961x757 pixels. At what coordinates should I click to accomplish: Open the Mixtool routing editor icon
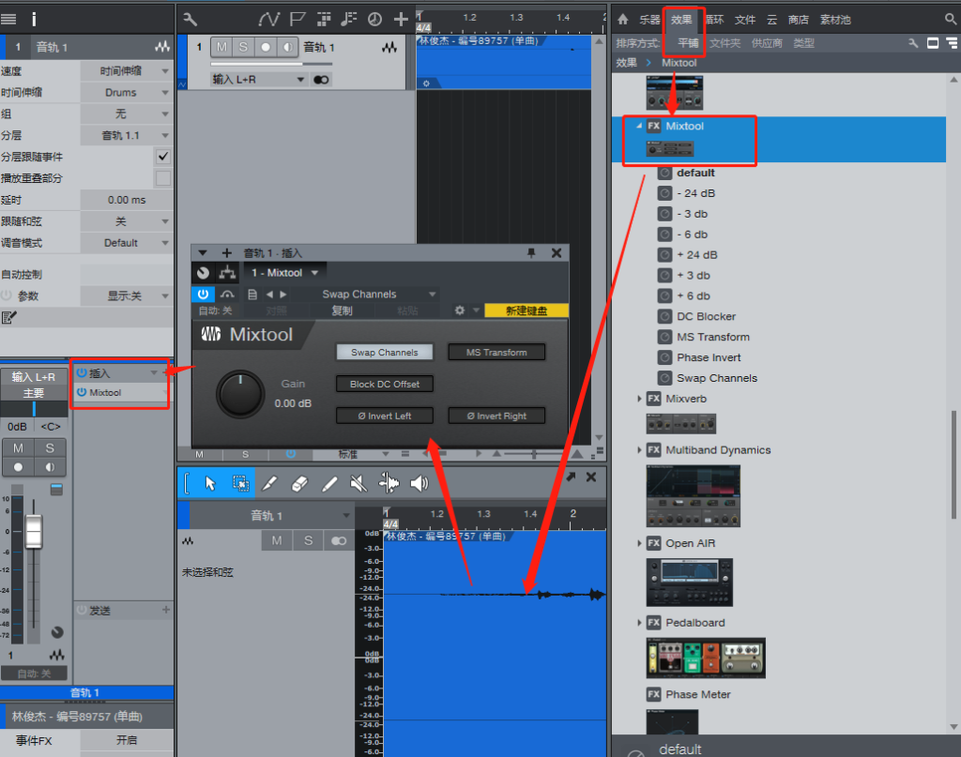tap(227, 273)
